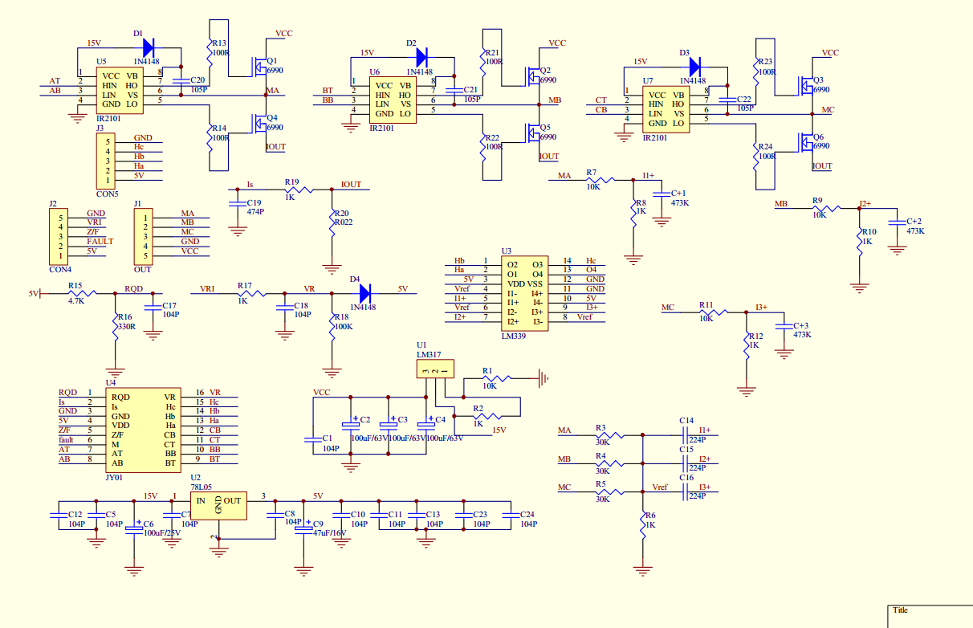Select resistor R15 symbol
973x628 pixels.
[83, 294]
